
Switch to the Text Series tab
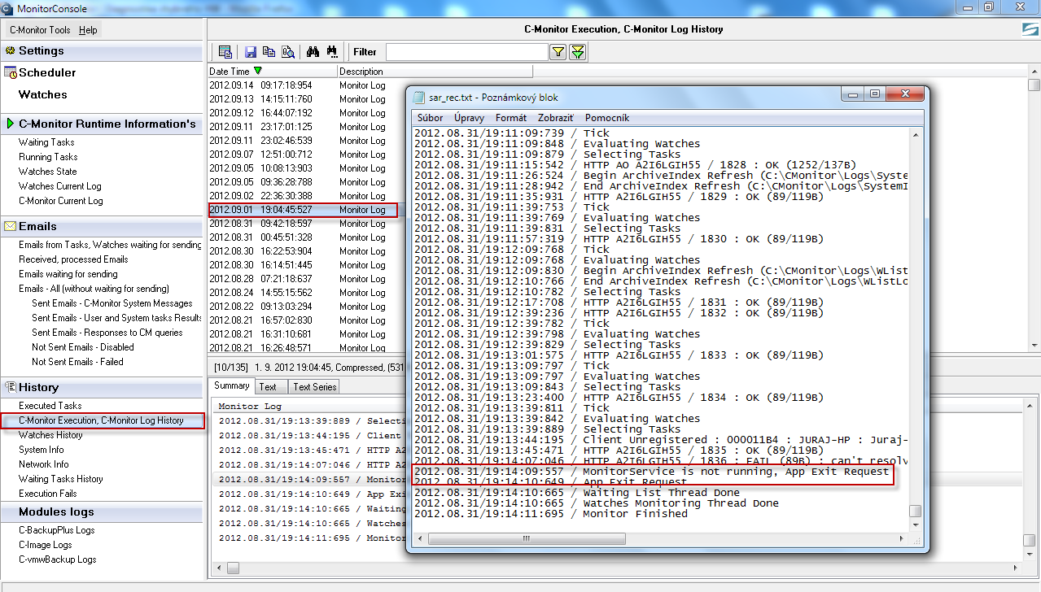314,387
